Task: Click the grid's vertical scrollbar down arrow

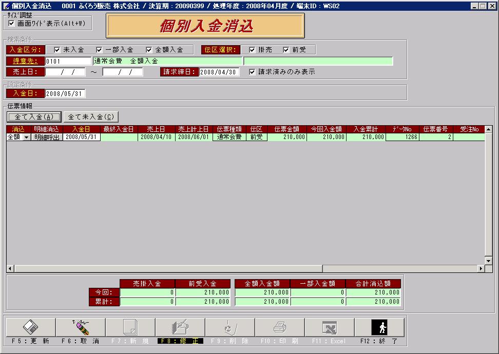Action: click(489, 261)
